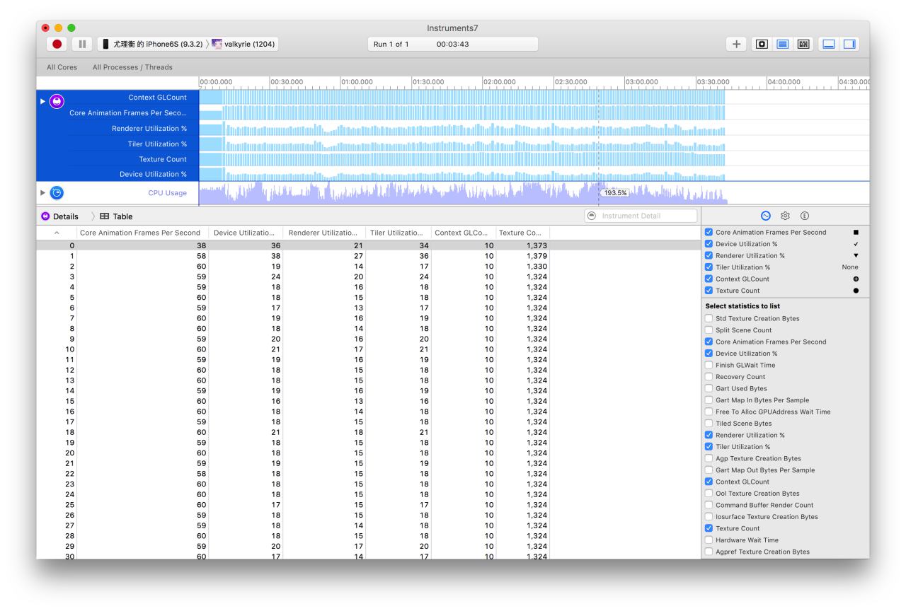
Task: Expand the CPU Usage instrument track
Action: [42, 193]
